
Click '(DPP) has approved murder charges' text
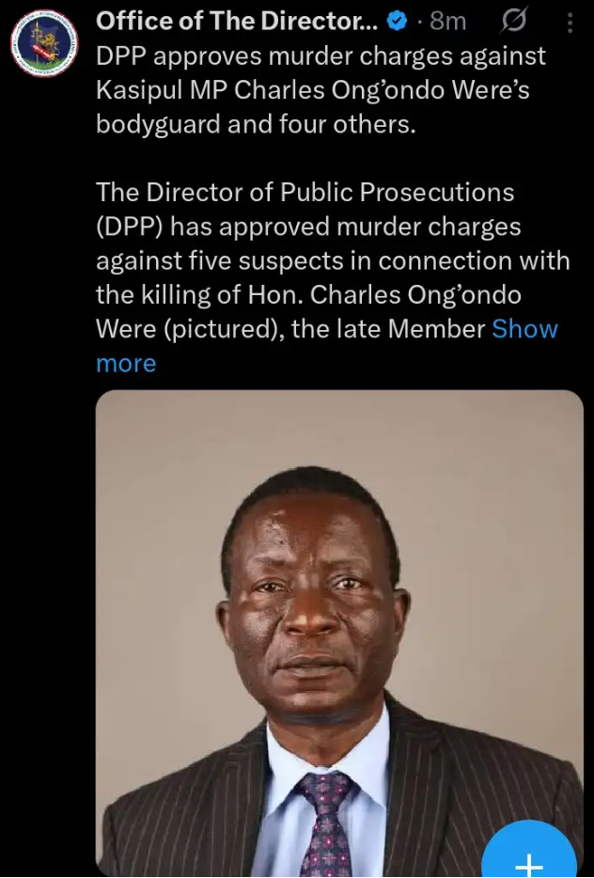coord(308,227)
